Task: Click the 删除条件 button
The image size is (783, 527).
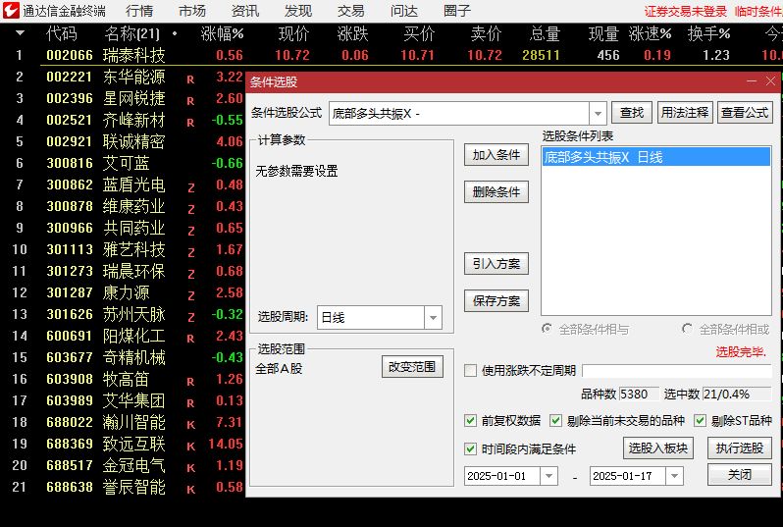Action: (496, 191)
